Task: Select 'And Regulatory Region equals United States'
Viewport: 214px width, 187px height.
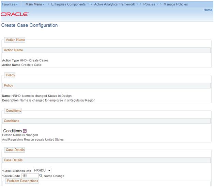Action: (x=33, y=139)
